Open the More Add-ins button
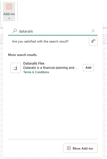Screen dimensions: 107x159 point(80,148)
